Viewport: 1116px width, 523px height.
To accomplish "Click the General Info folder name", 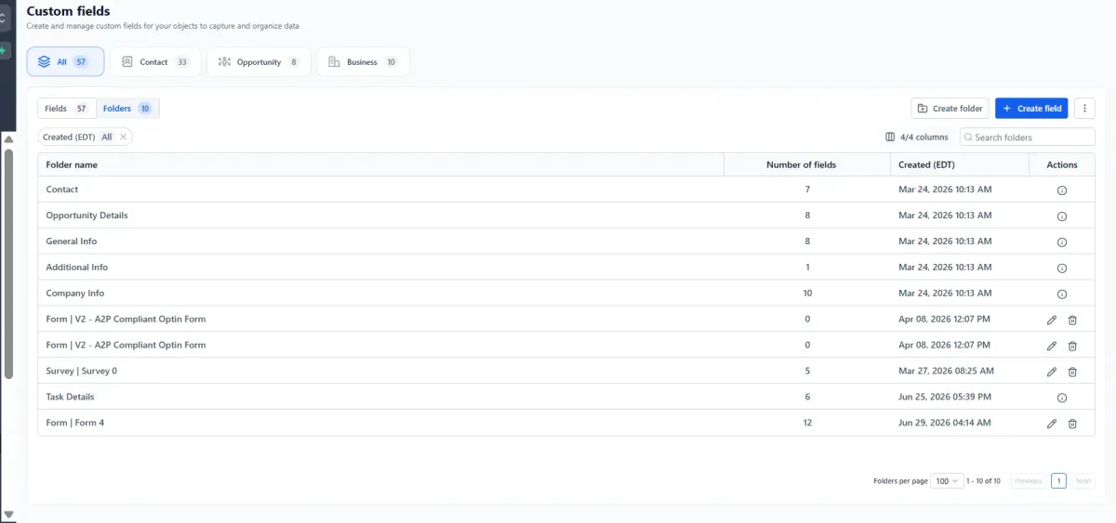I will [x=72, y=242].
